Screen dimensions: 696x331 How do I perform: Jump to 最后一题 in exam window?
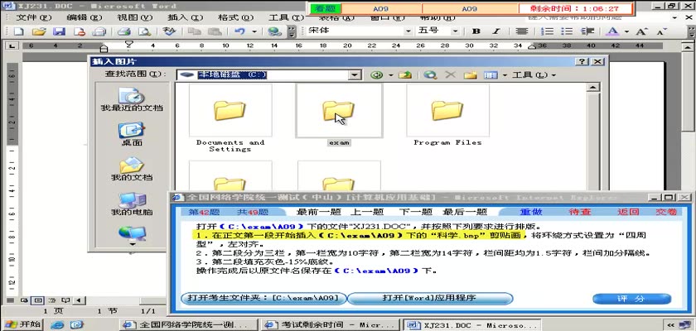pyautogui.click(x=465, y=212)
